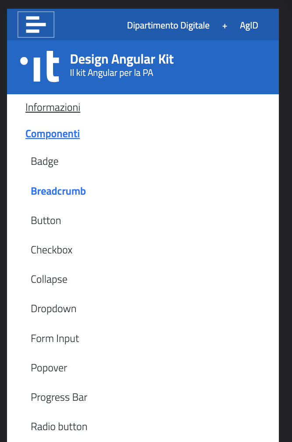Navigate to the Checkbox component page

click(x=51, y=250)
